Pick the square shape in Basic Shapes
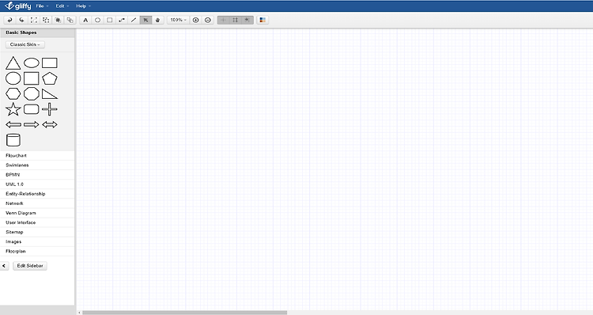Image resolution: width=593 pixels, height=315 pixels. 32,78
